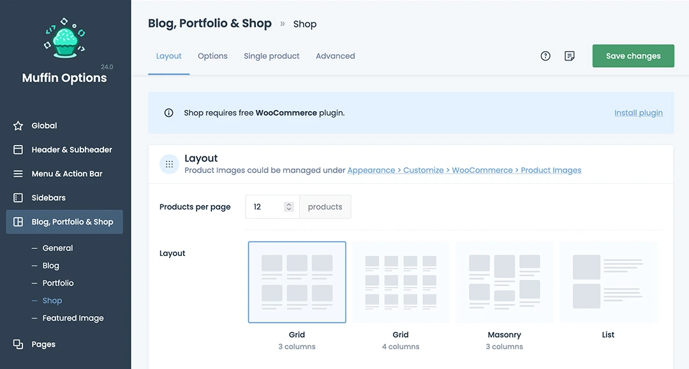Click the Sidebars panel icon

tap(19, 198)
